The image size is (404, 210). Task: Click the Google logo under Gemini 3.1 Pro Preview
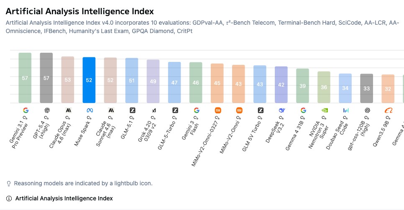tap(25, 110)
